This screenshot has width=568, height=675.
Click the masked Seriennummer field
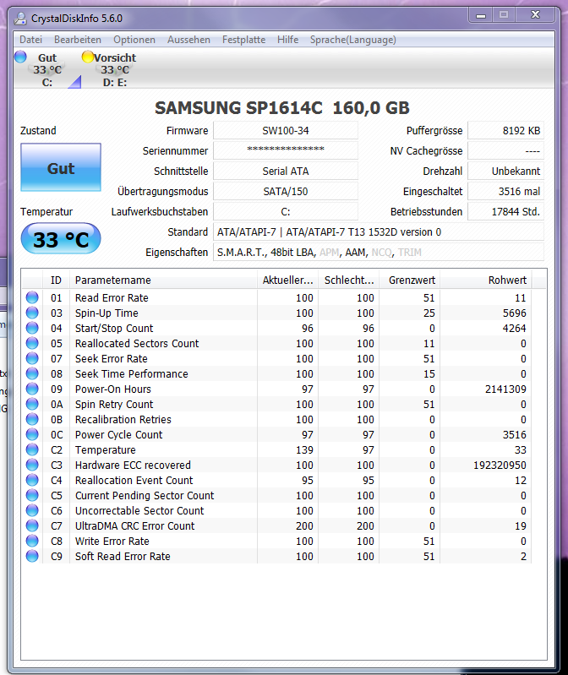(286, 150)
